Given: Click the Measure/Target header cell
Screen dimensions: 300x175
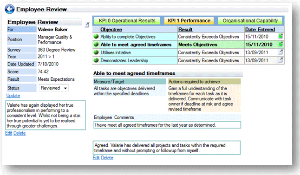Looking at the screenshot, I should [130, 82].
